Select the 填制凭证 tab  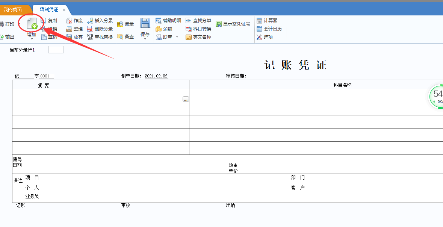49,10
